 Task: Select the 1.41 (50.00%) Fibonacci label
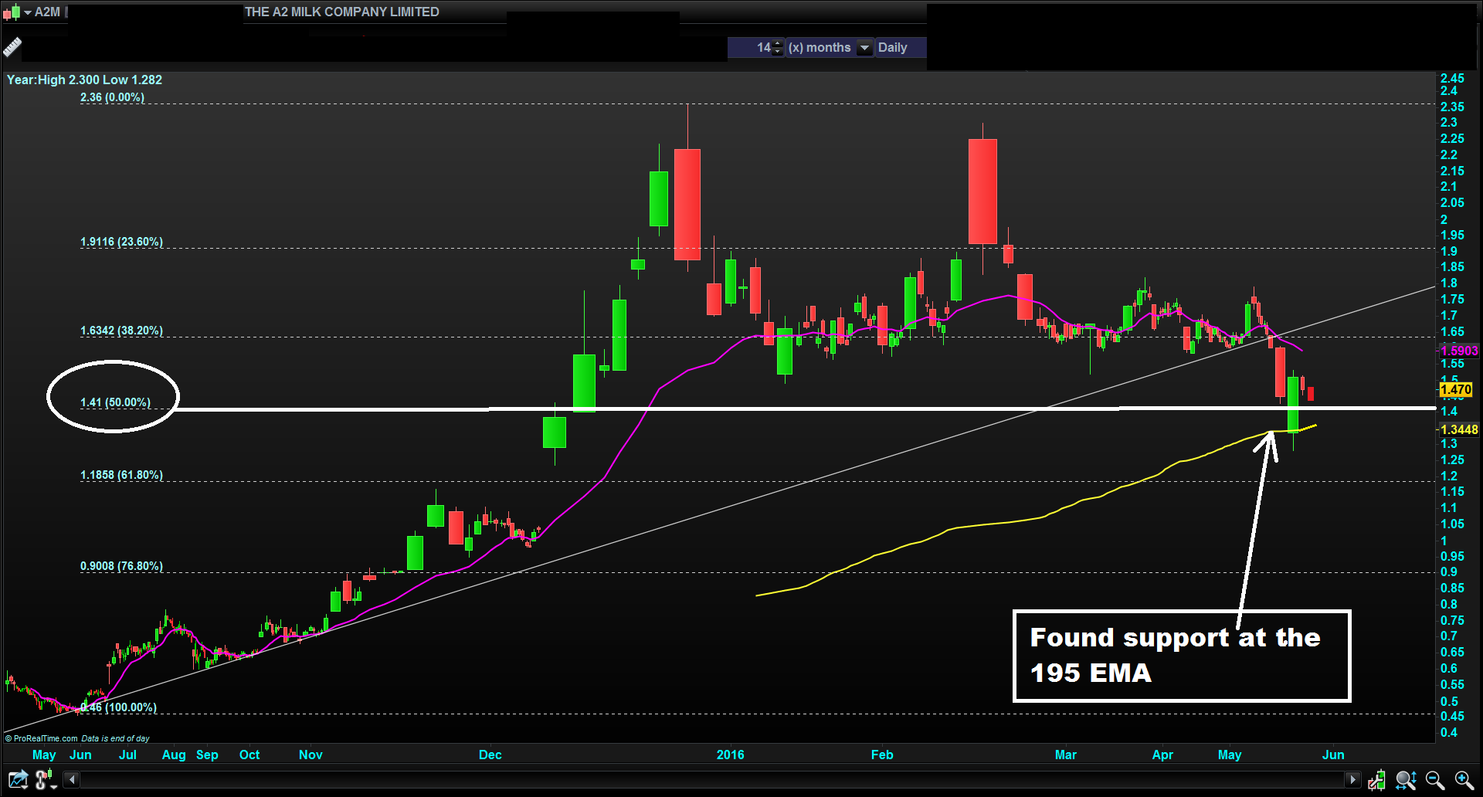coord(115,402)
